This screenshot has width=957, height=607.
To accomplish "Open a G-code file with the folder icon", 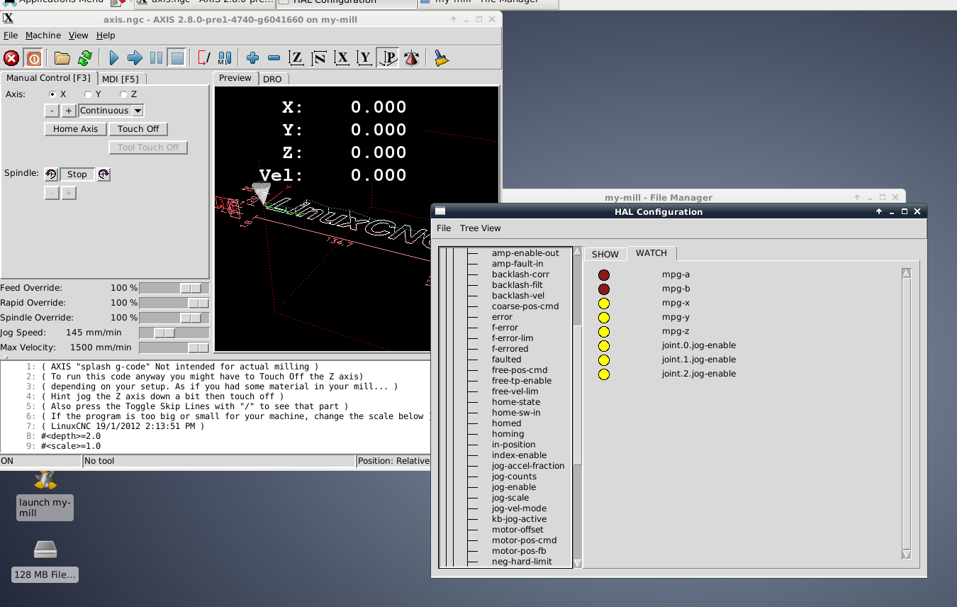I will tap(62, 58).
